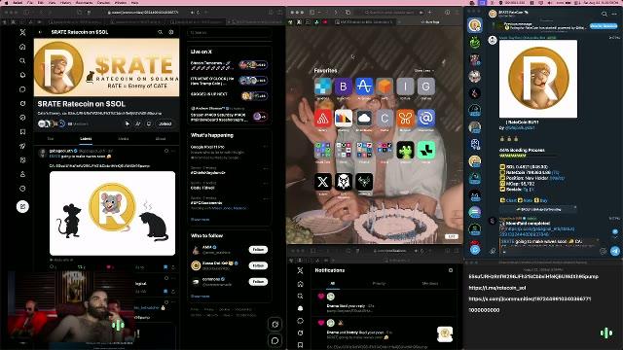Open Home in Notifications window sidebar
Viewport: 623px width, 350px height.
click(301, 284)
